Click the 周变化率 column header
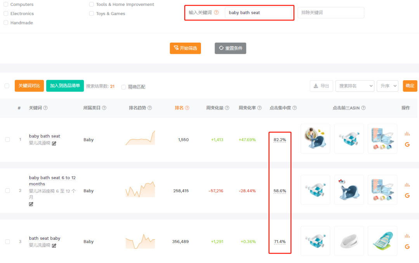Image resolution: width=419 pixels, height=263 pixels. (248, 108)
